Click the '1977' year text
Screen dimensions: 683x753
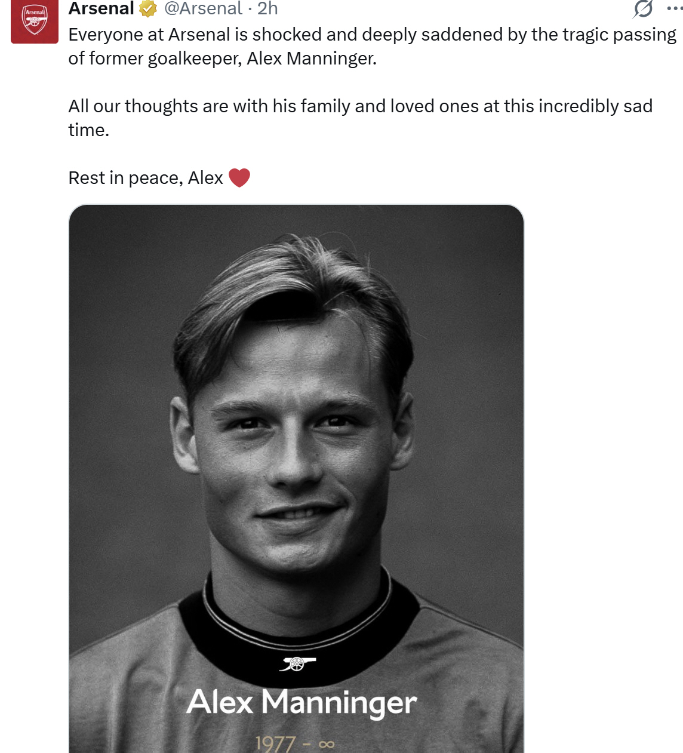pos(275,744)
